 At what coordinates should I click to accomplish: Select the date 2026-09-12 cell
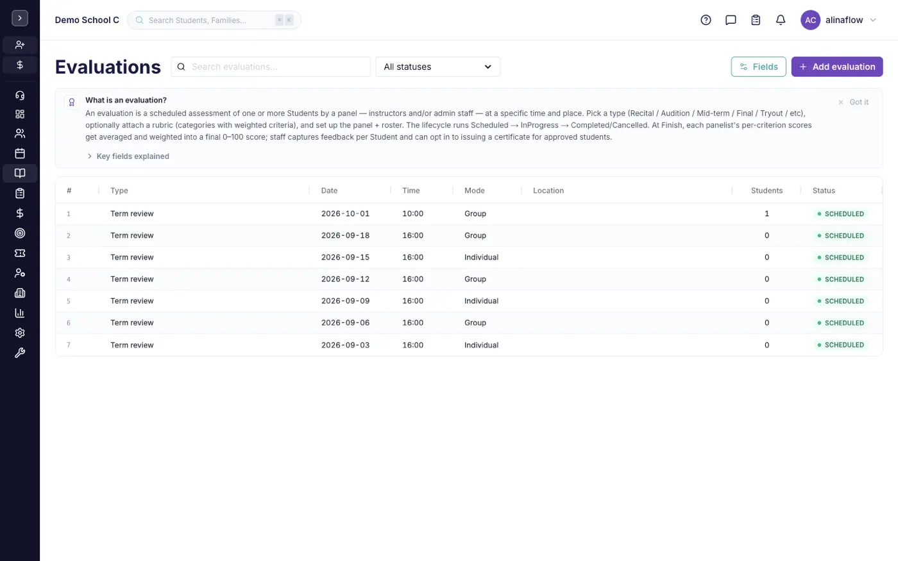pos(345,279)
